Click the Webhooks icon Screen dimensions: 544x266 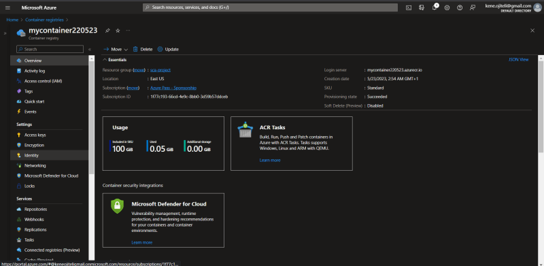(19, 220)
